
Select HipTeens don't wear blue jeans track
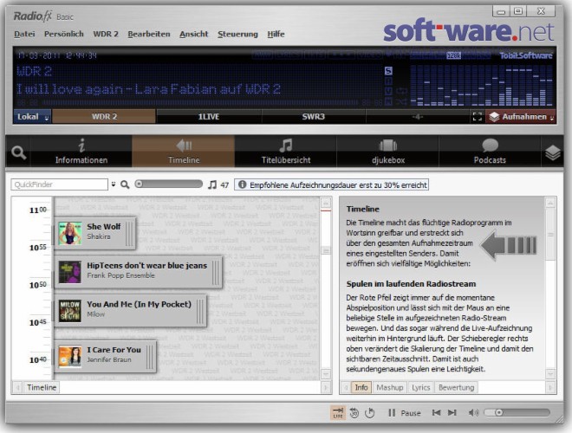point(139,272)
